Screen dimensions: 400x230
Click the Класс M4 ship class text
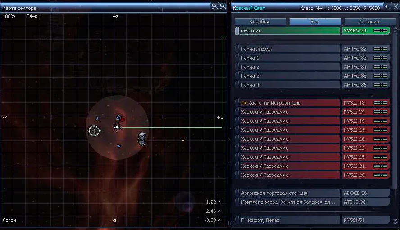(310, 8)
